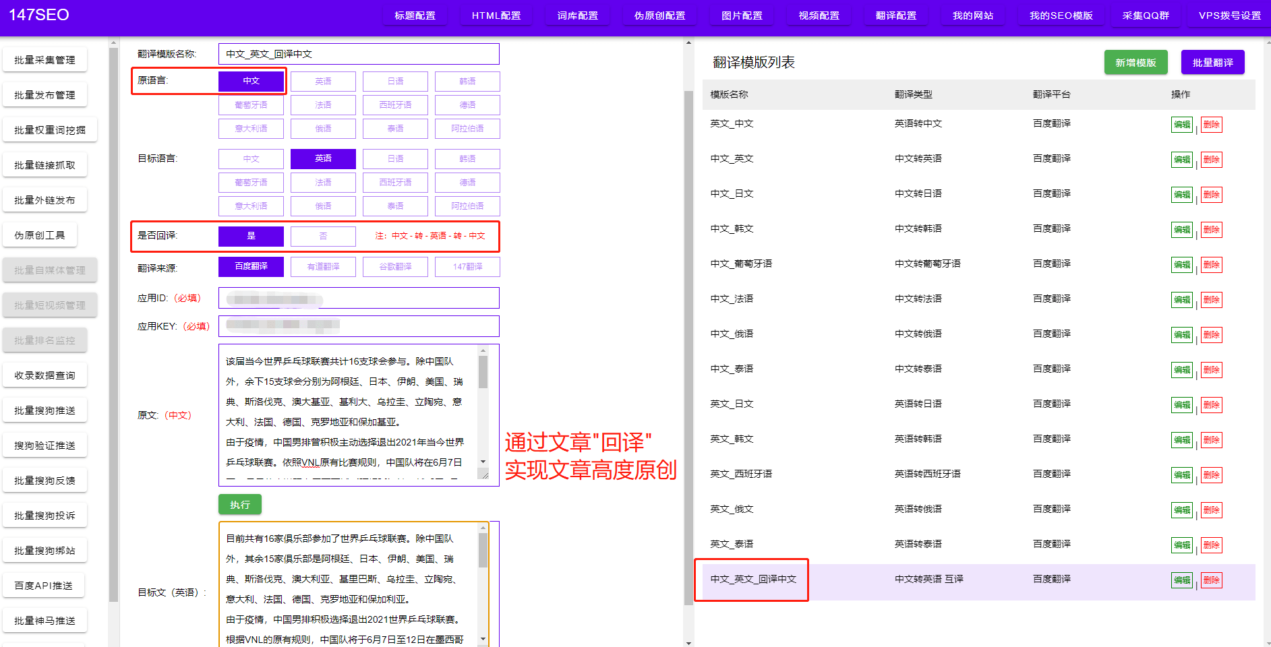Screen dimensions: 1271x647
Task: Open 批量采集管理 in the sidebar
Action: (45, 59)
